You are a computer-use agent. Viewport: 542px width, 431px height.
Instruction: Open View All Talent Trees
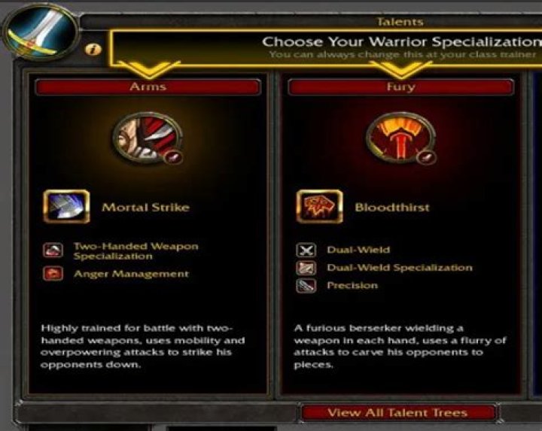tap(398, 412)
